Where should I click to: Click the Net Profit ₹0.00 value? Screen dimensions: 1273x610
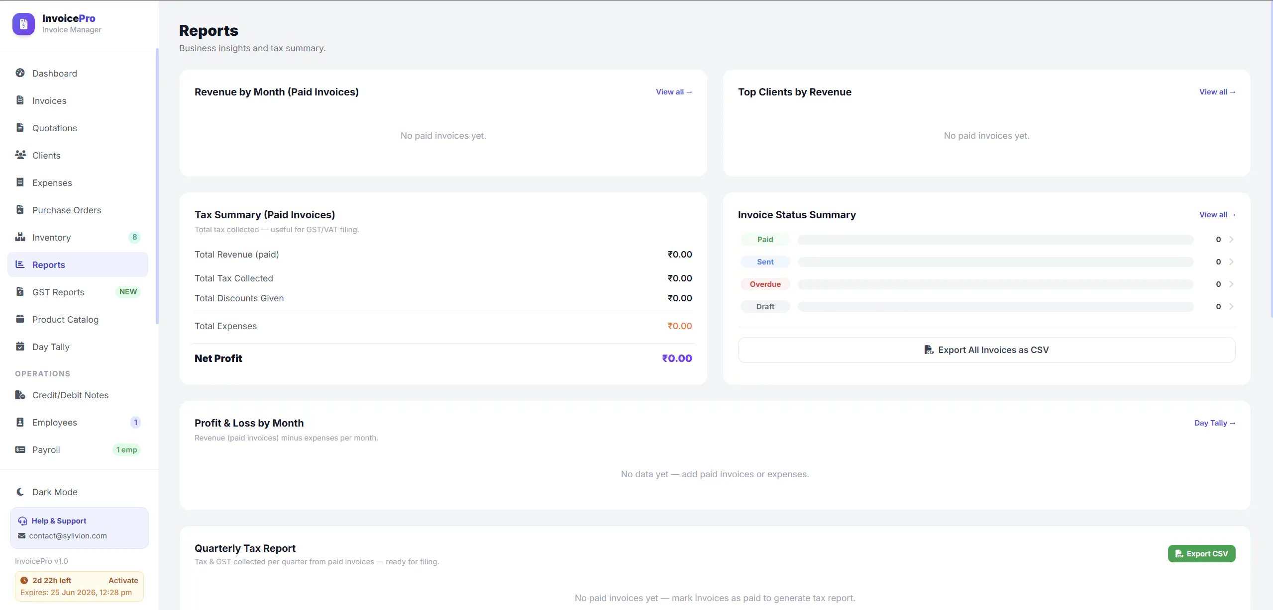pyautogui.click(x=677, y=358)
